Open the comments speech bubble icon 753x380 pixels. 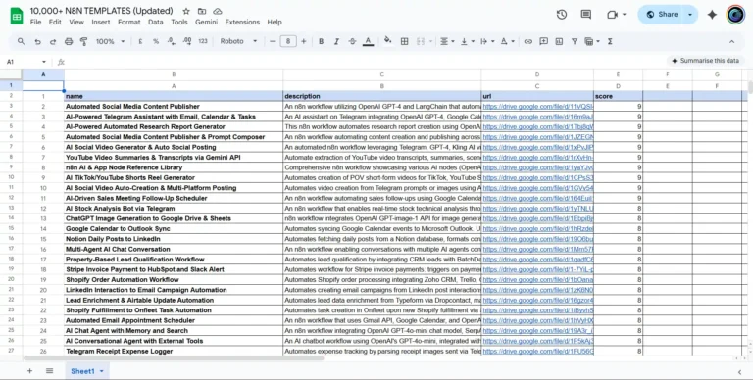(586, 15)
